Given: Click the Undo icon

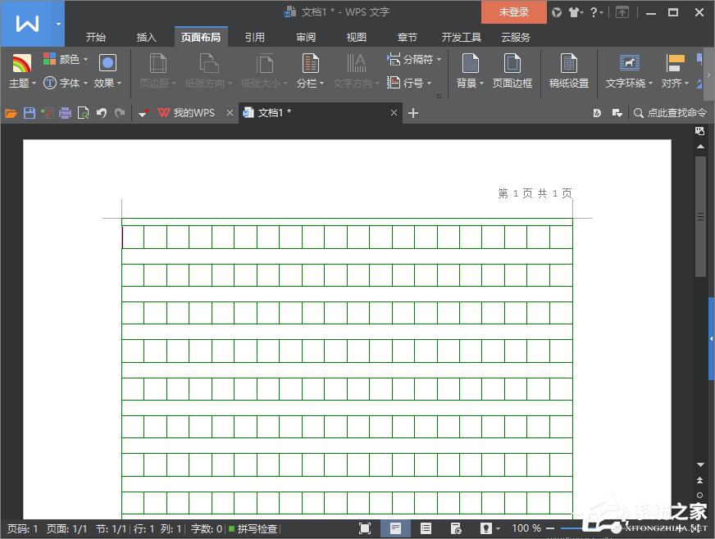Looking at the screenshot, I should 100,113.
